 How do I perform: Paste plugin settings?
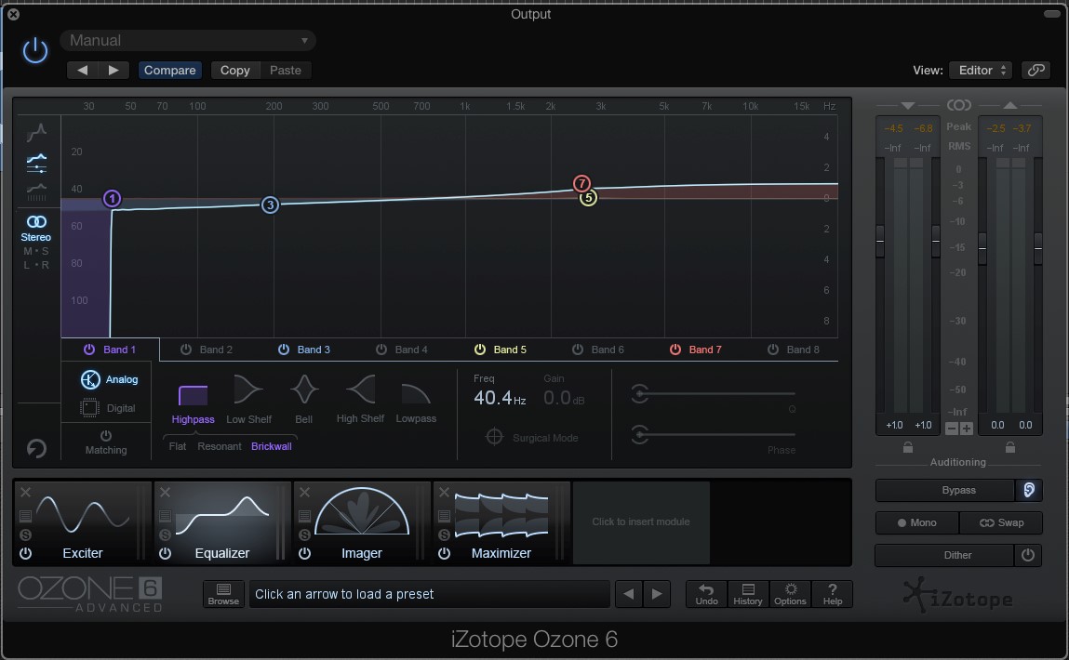click(x=285, y=70)
